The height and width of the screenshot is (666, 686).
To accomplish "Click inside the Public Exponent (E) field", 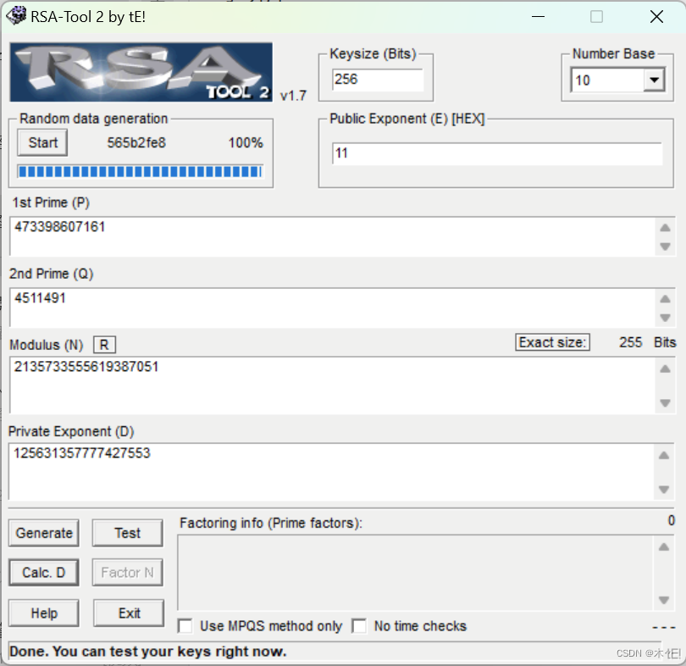I will [498, 153].
